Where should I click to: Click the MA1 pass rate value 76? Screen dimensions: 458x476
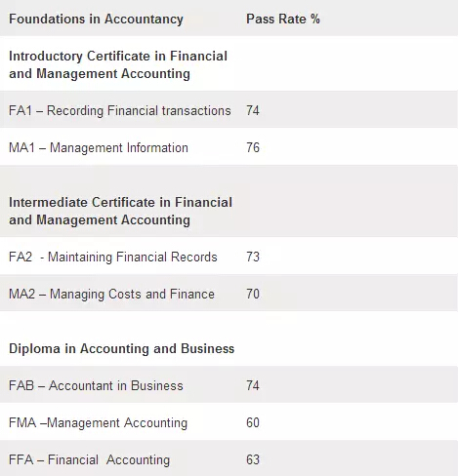(x=253, y=147)
